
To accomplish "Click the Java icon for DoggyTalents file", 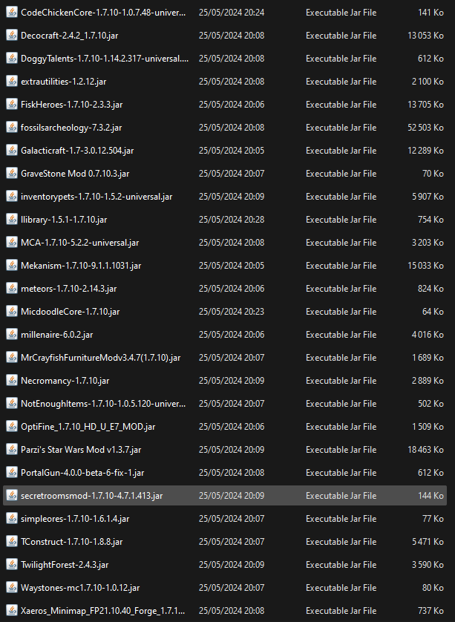I will (12, 59).
